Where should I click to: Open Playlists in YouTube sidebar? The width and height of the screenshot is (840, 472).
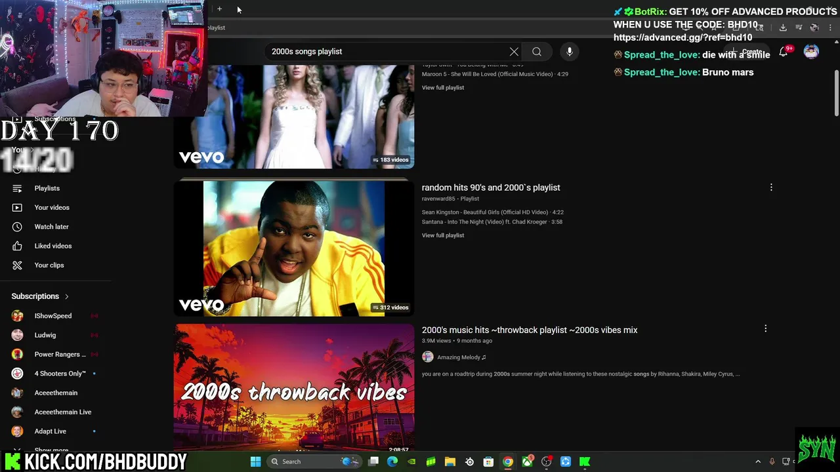pos(47,188)
